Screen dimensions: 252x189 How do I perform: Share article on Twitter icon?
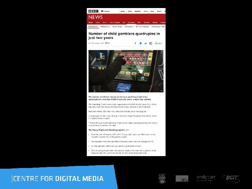(x=146, y=43)
